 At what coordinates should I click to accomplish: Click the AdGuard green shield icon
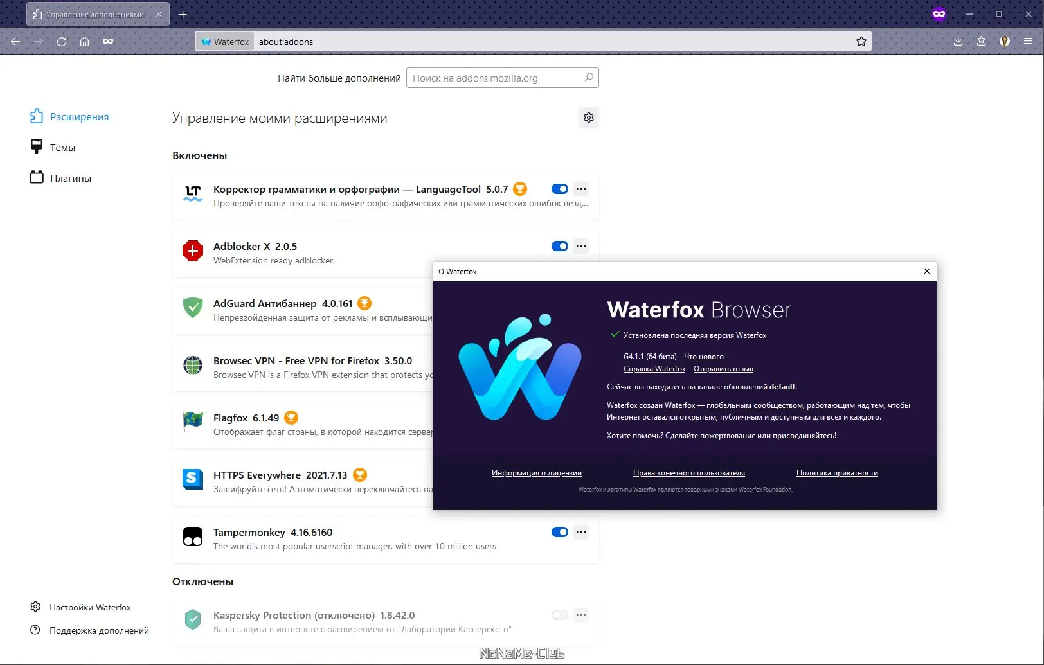pos(193,308)
